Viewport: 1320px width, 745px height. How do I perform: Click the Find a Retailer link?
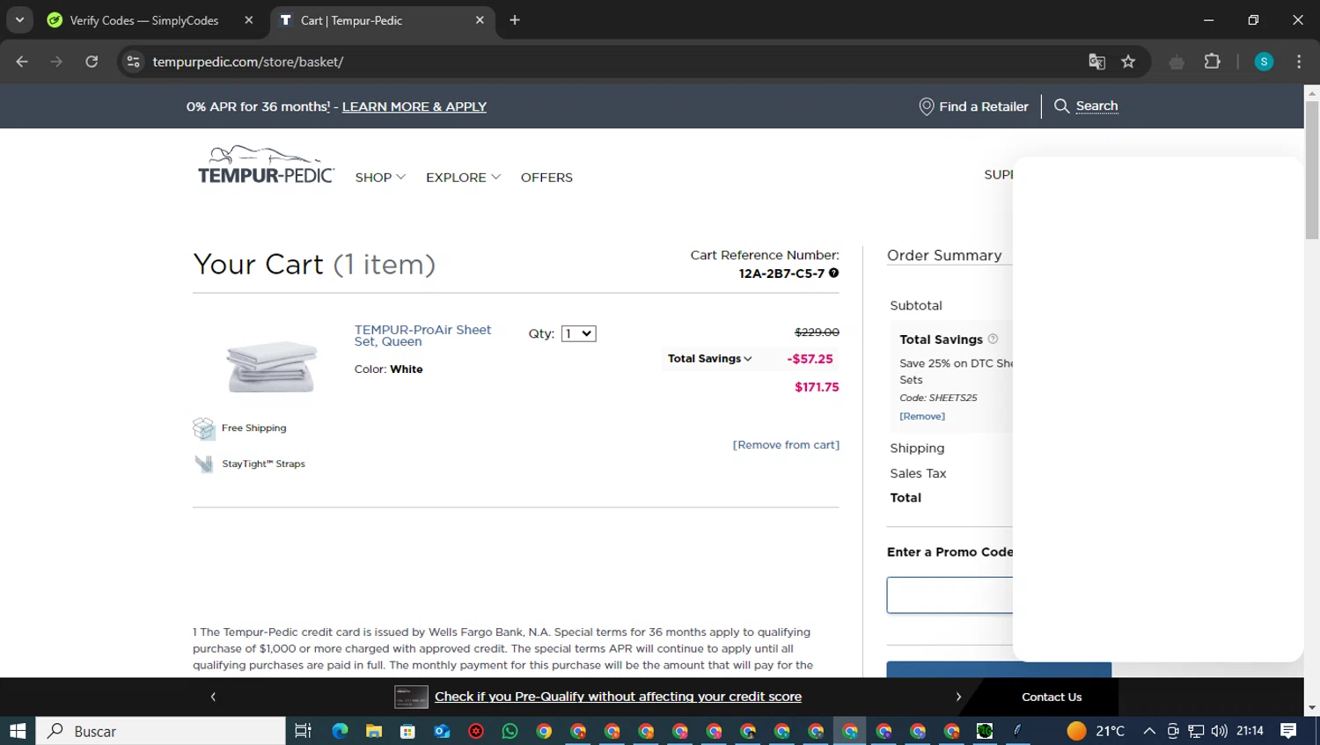pyautogui.click(x=984, y=106)
